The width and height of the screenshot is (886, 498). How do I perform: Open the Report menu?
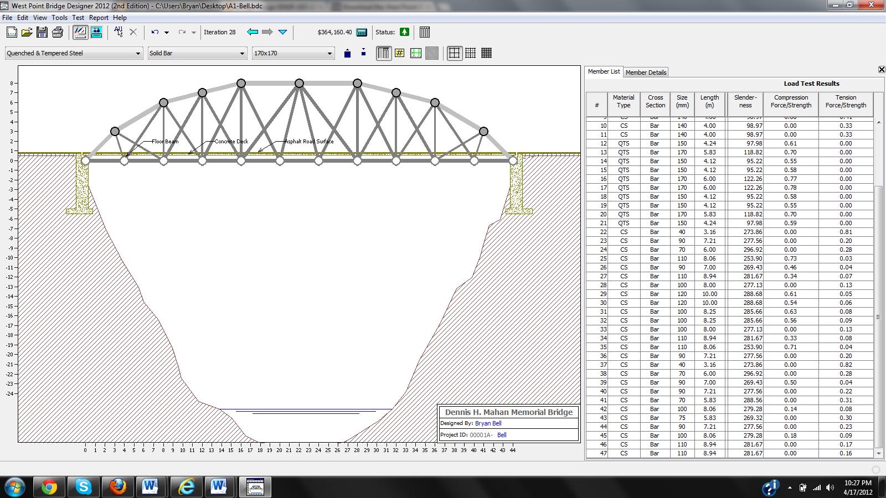[x=99, y=18]
